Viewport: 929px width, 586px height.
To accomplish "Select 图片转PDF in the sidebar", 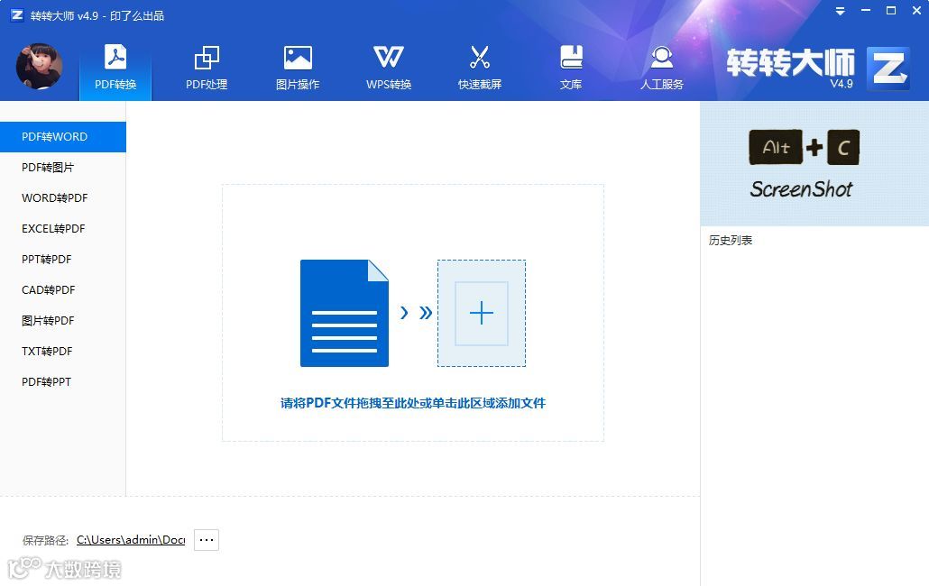I will [x=63, y=321].
